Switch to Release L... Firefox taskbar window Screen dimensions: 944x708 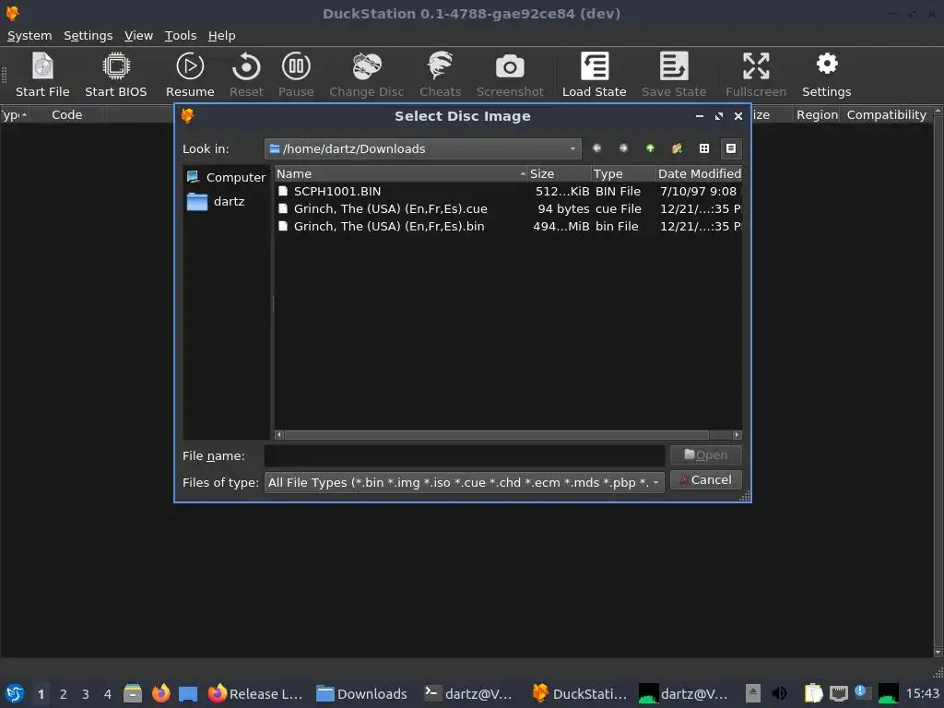click(x=255, y=693)
